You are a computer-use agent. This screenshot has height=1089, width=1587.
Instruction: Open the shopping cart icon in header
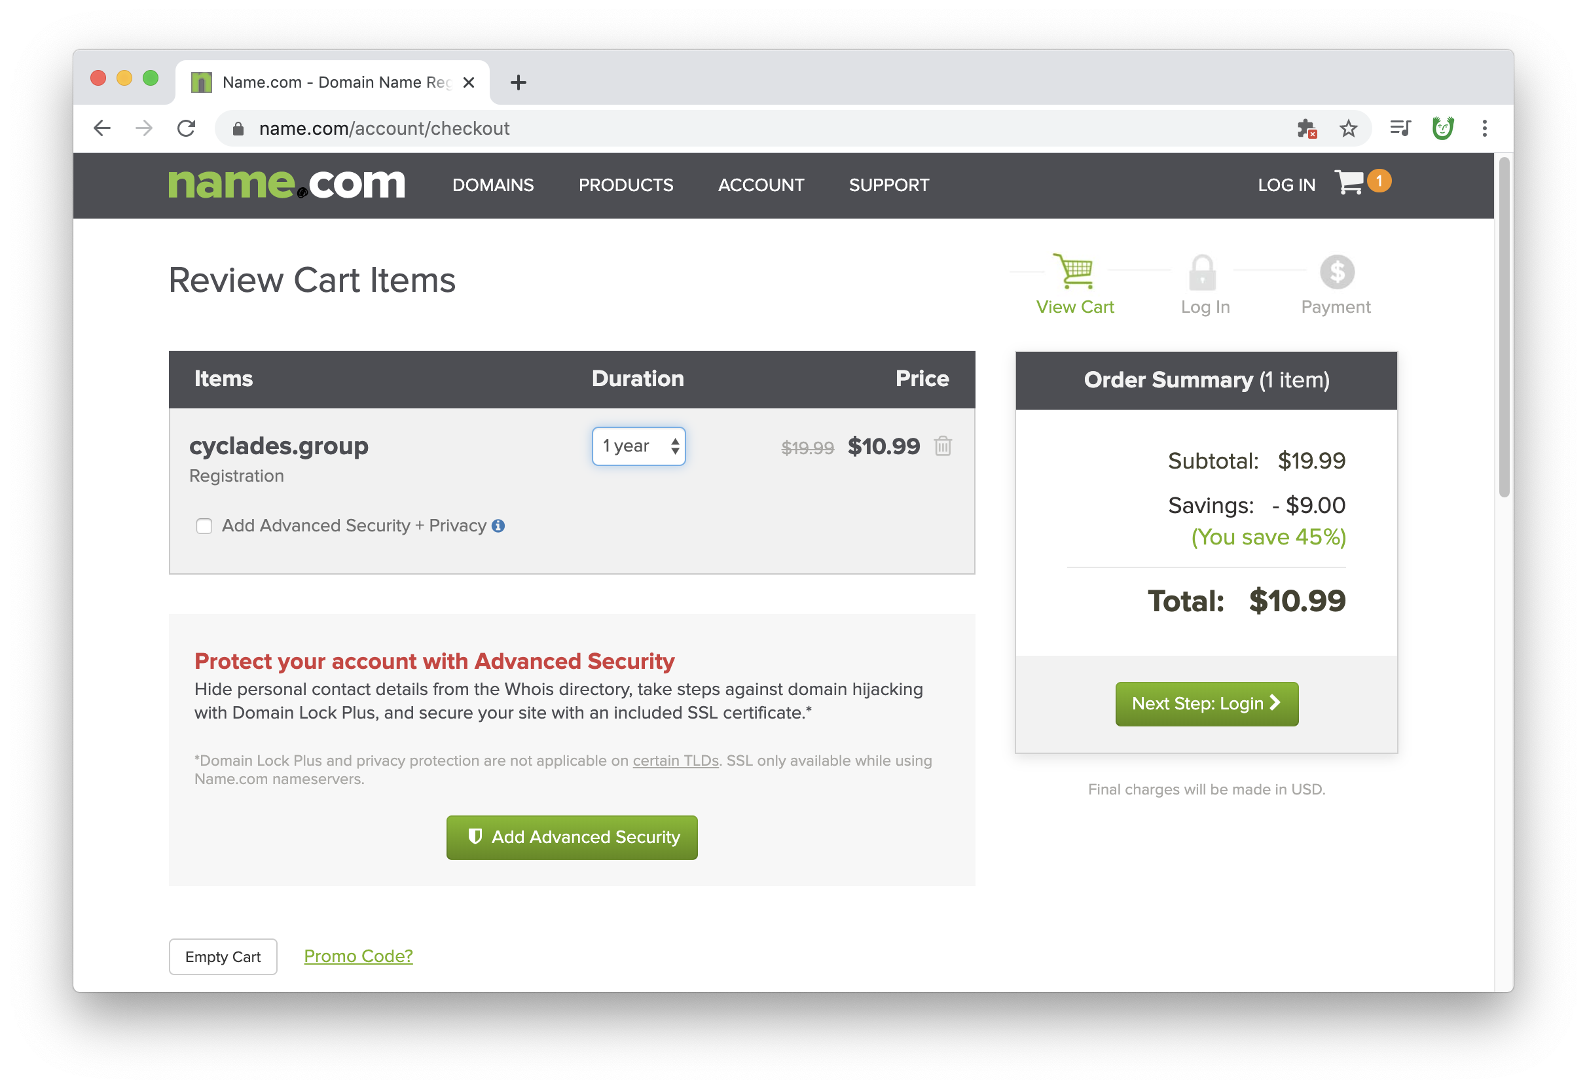(x=1349, y=183)
